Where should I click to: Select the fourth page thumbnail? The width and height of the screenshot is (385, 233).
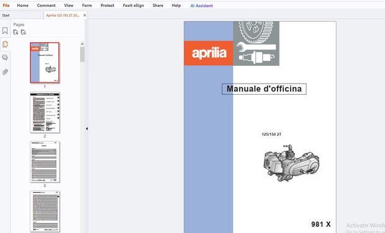coord(45,211)
